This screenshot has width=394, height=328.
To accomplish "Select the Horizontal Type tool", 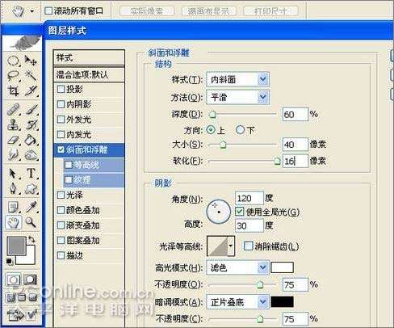I will click(x=31, y=173).
